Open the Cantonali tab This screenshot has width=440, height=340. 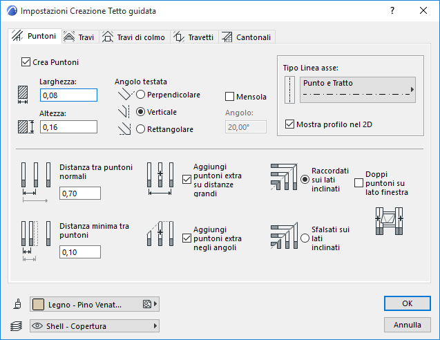pos(248,37)
